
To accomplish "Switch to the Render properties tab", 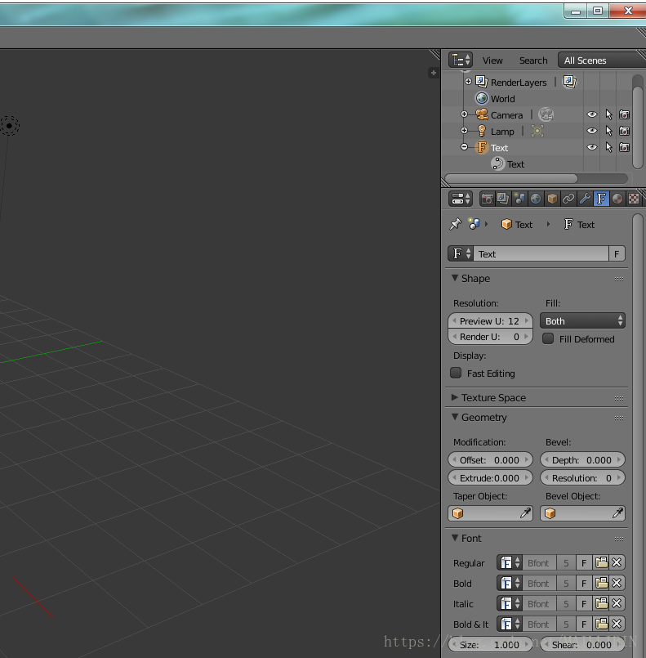I will (487, 199).
